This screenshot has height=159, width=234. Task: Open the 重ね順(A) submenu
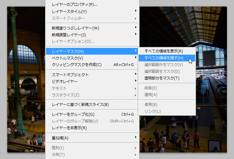tap(92, 138)
